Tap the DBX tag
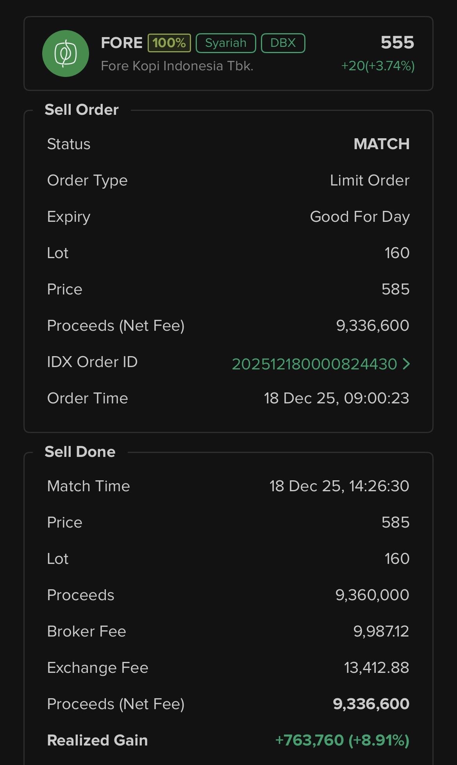Screen dimensions: 457x765 tap(283, 43)
